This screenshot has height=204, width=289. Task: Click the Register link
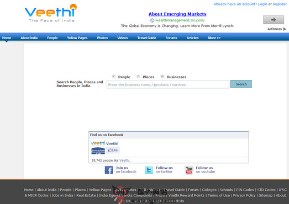coord(280,4)
